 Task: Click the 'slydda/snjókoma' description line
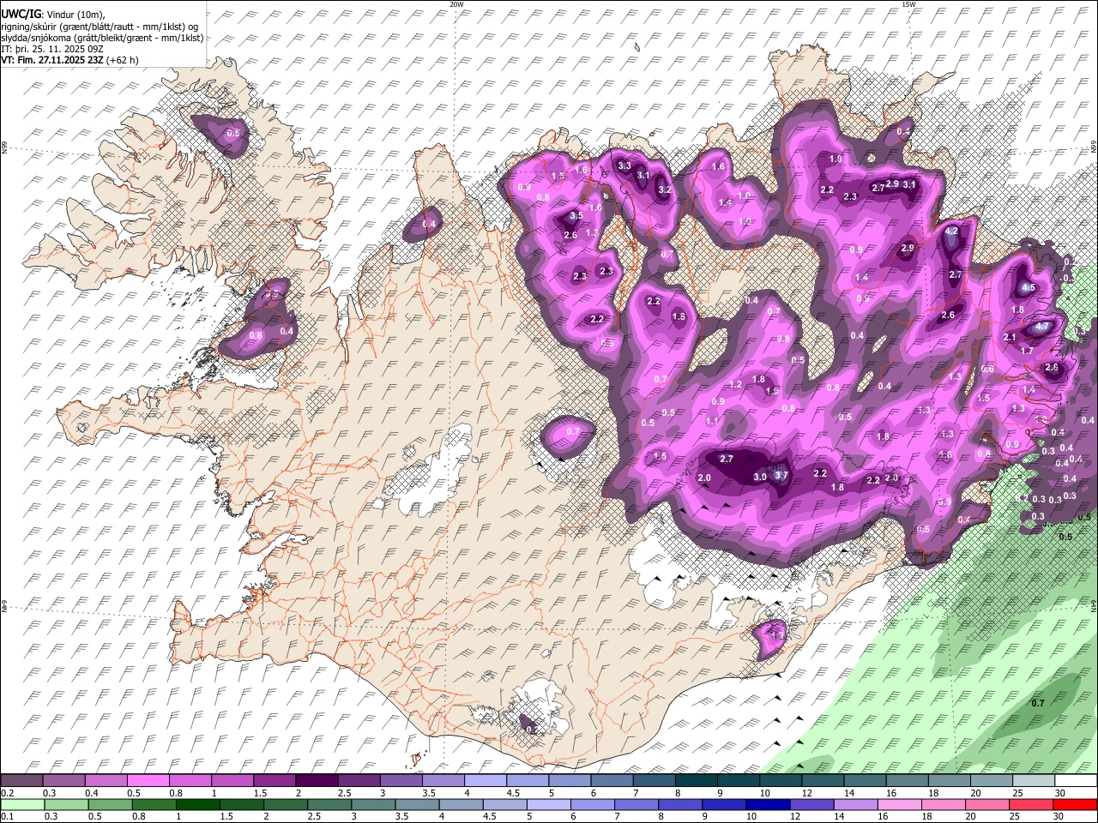click(102, 38)
